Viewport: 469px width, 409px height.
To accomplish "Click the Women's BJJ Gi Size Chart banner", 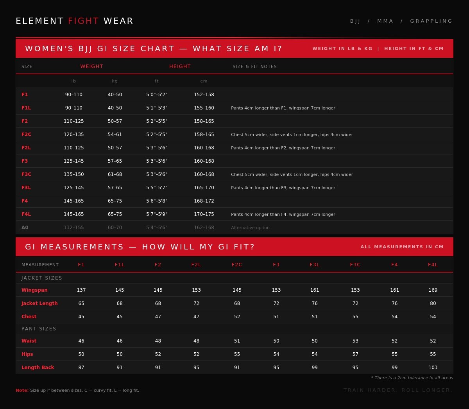I will coord(154,49).
